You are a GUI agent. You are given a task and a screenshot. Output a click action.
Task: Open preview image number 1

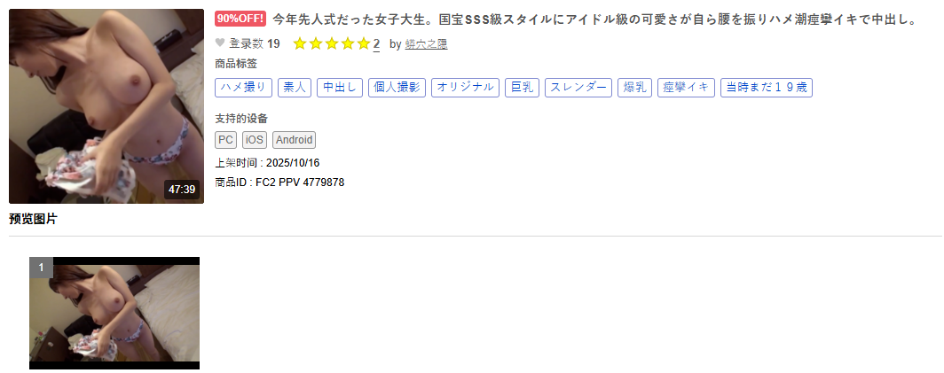(x=114, y=313)
